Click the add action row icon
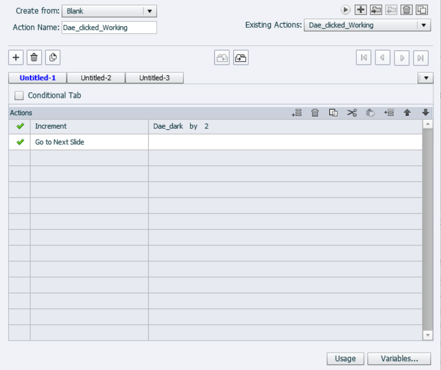 click(x=297, y=113)
